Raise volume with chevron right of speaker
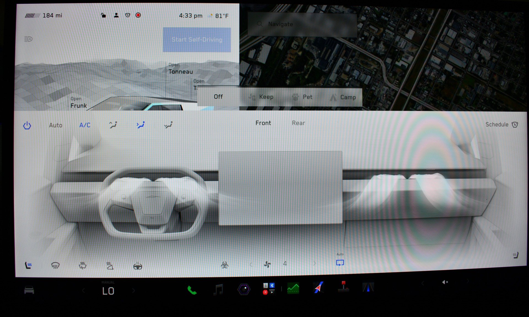The image size is (529, 317). click(x=468, y=281)
